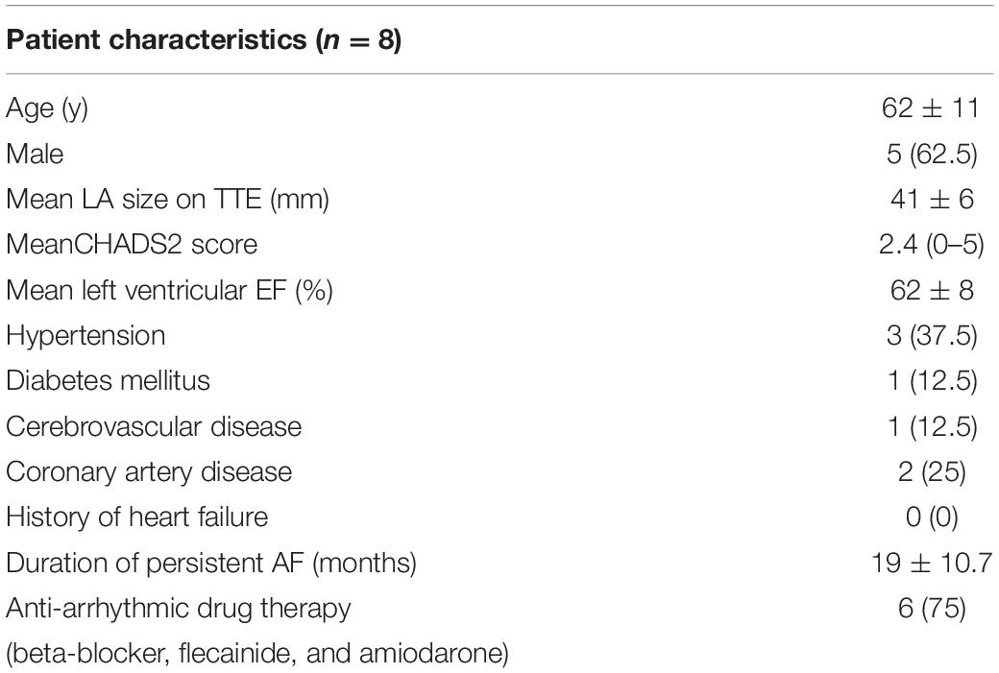Click coronary artery disease value 2 (25)
Screen dimensions: 999x673
[932, 472]
